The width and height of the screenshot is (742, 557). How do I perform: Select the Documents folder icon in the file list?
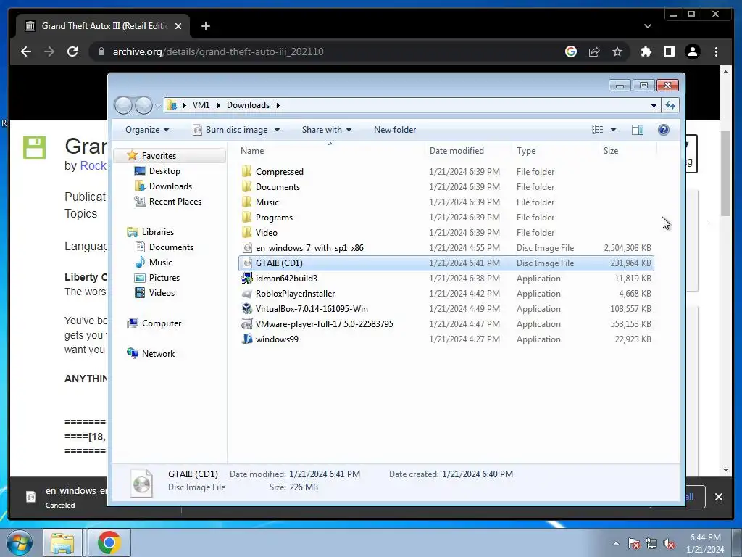tap(246, 186)
